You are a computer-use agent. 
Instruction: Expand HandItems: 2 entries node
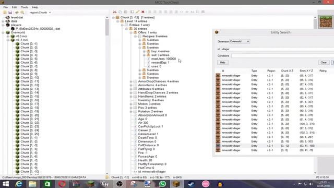pyautogui.click(x=131, y=97)
